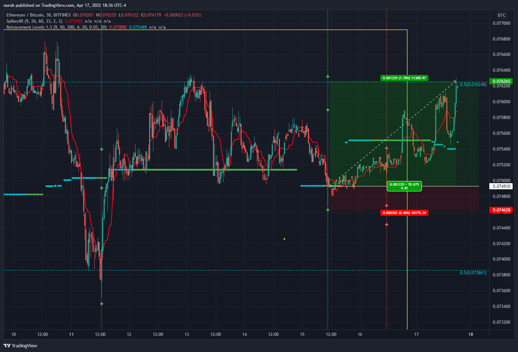
Task: Click the 'norok published on TradingView.com' header text
Action: click(x=39, y=5)
